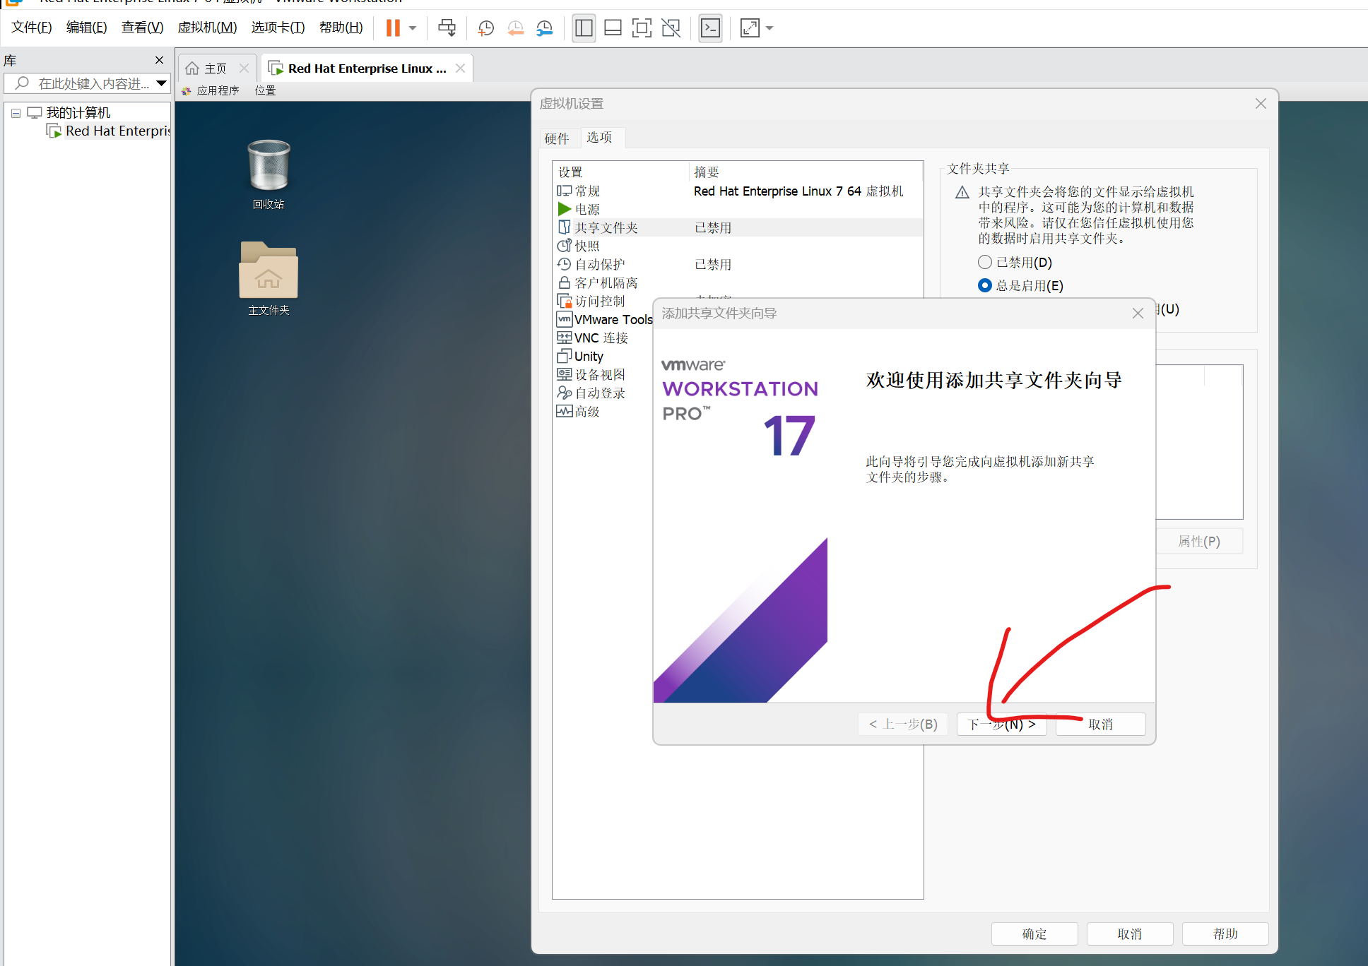The image size is (1368, 966).
Task: Suspend the virtual machine with the pause icon
Action: 393,28
